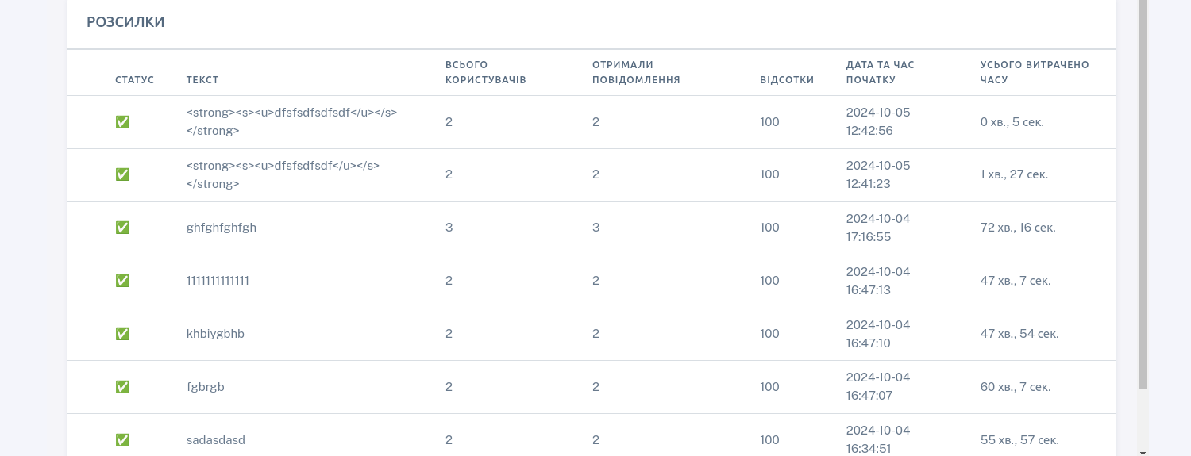The image size is (1191, 456).
Task: Click the ВСЬОГО КОРИСТУВАЧІВ column header
Action: (x=485, y=72)
